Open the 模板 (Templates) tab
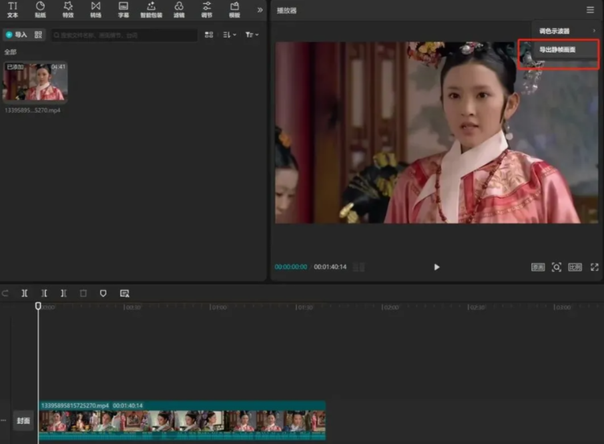604x444 pixels. [234, 10]
